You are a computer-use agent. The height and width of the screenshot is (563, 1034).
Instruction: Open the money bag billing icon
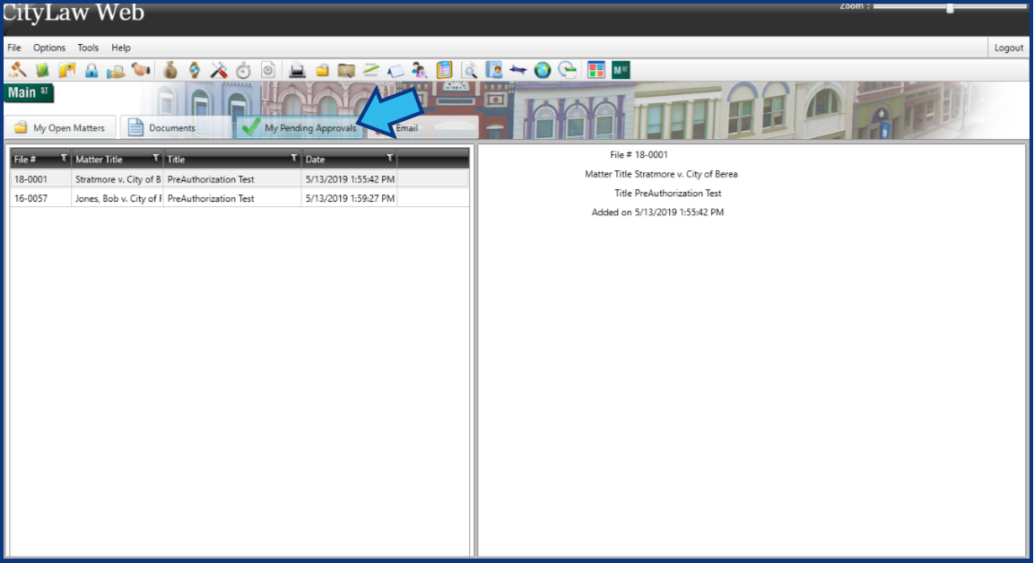point(169,68)
